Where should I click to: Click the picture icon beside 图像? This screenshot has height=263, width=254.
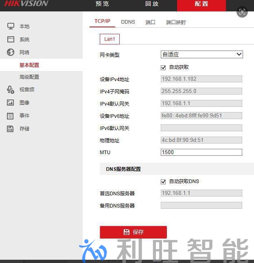(11, 103)
